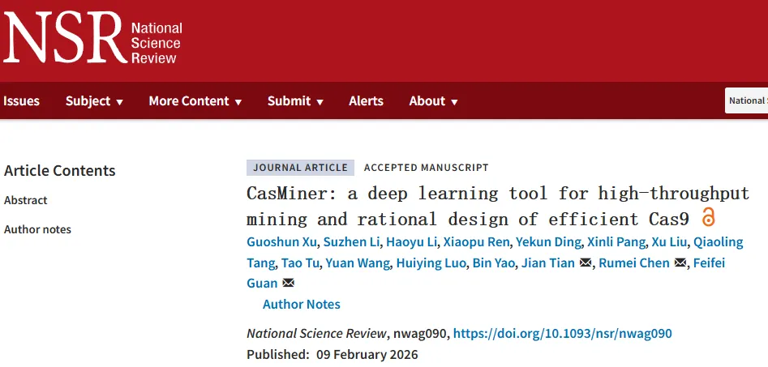Viewport: 768px width, 367px height.
Task: Open author Bin Yao
Action: click(x=493, y=262)
